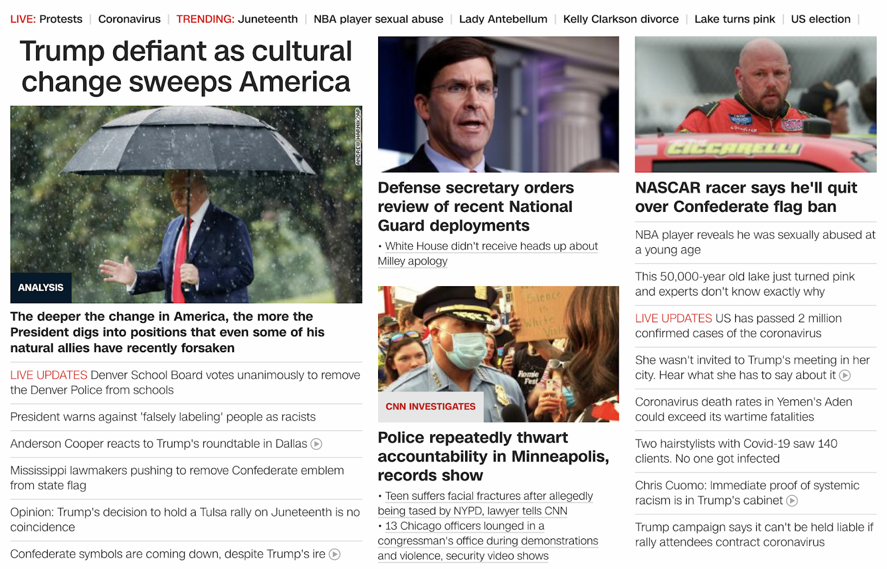Choose Lady Antebellum in trending bar
The width and height of the screenshot is (887, 569).
503,19
